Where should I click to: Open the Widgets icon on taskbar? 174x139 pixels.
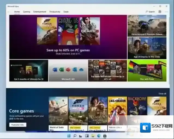pyautogui.click(x=87, y=136)
